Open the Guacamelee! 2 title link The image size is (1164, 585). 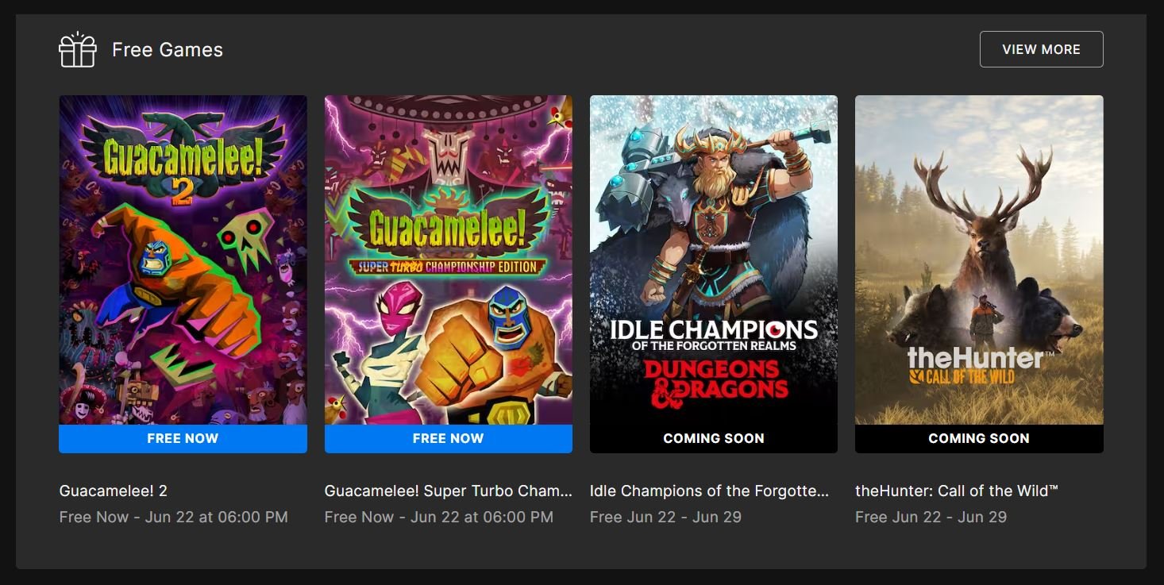(114, 491)
